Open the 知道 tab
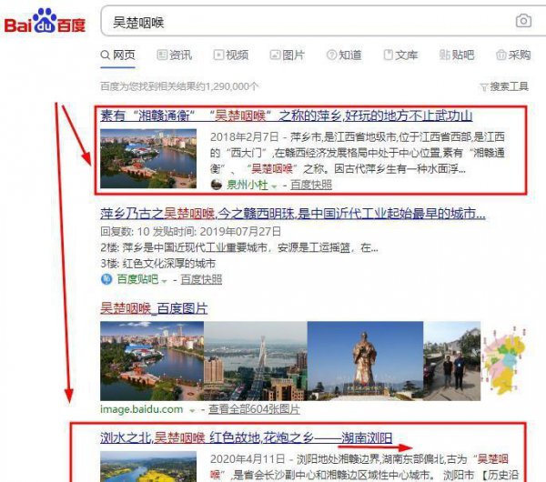The width and height of the screenshot is (546, 482). [x=344, y=55]
